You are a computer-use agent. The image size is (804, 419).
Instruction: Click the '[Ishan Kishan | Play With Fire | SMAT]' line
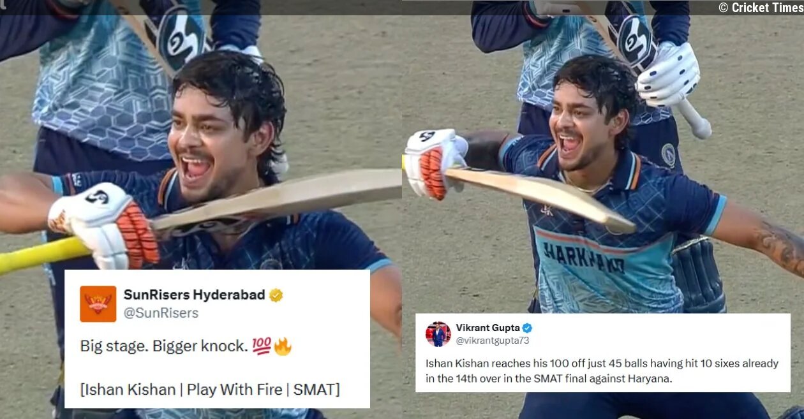tap(210, 389)
